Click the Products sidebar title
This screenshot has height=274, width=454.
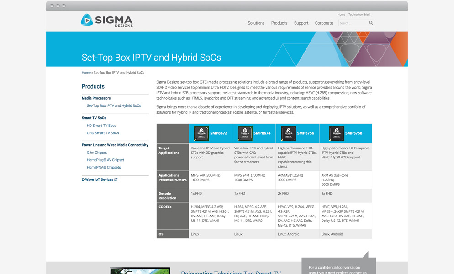(x=93, y=87)
